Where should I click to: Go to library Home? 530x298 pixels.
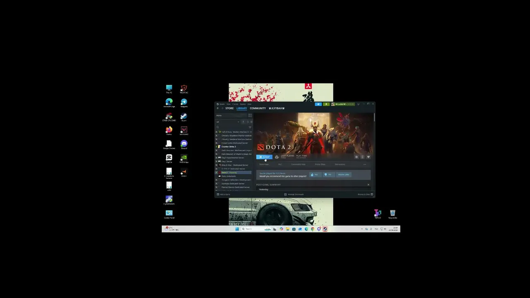(x=231, y=115)
